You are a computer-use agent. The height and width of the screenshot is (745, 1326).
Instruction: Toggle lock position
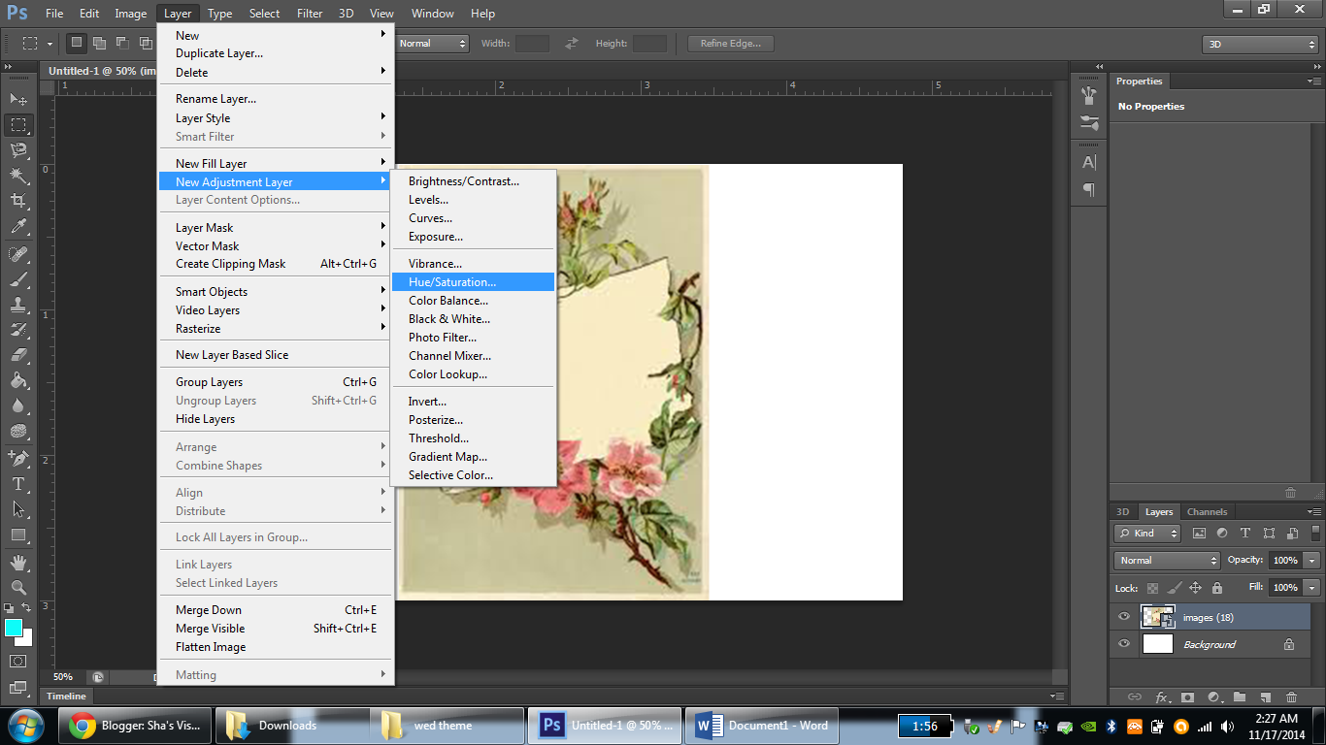tap(1195, 588)
